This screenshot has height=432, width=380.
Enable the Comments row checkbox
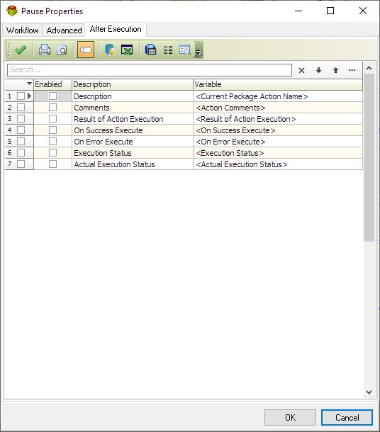click(x=52, y=107)
